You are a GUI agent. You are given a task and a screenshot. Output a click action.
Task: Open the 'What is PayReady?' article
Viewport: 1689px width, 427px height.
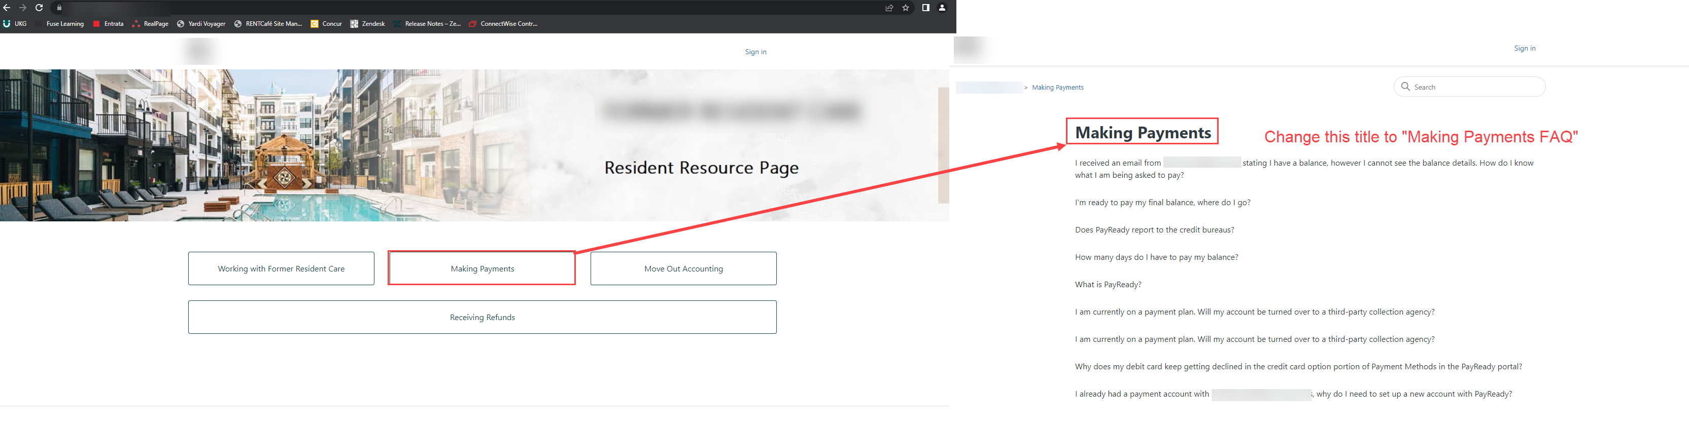point(1108,284)
